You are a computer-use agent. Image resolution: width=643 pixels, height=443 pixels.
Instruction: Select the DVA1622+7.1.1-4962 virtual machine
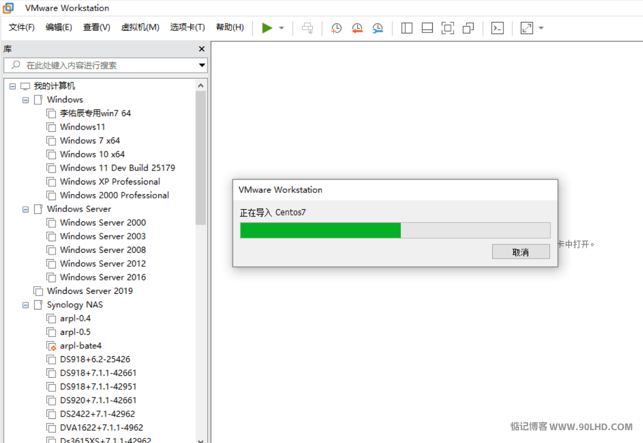coord(101,428)
